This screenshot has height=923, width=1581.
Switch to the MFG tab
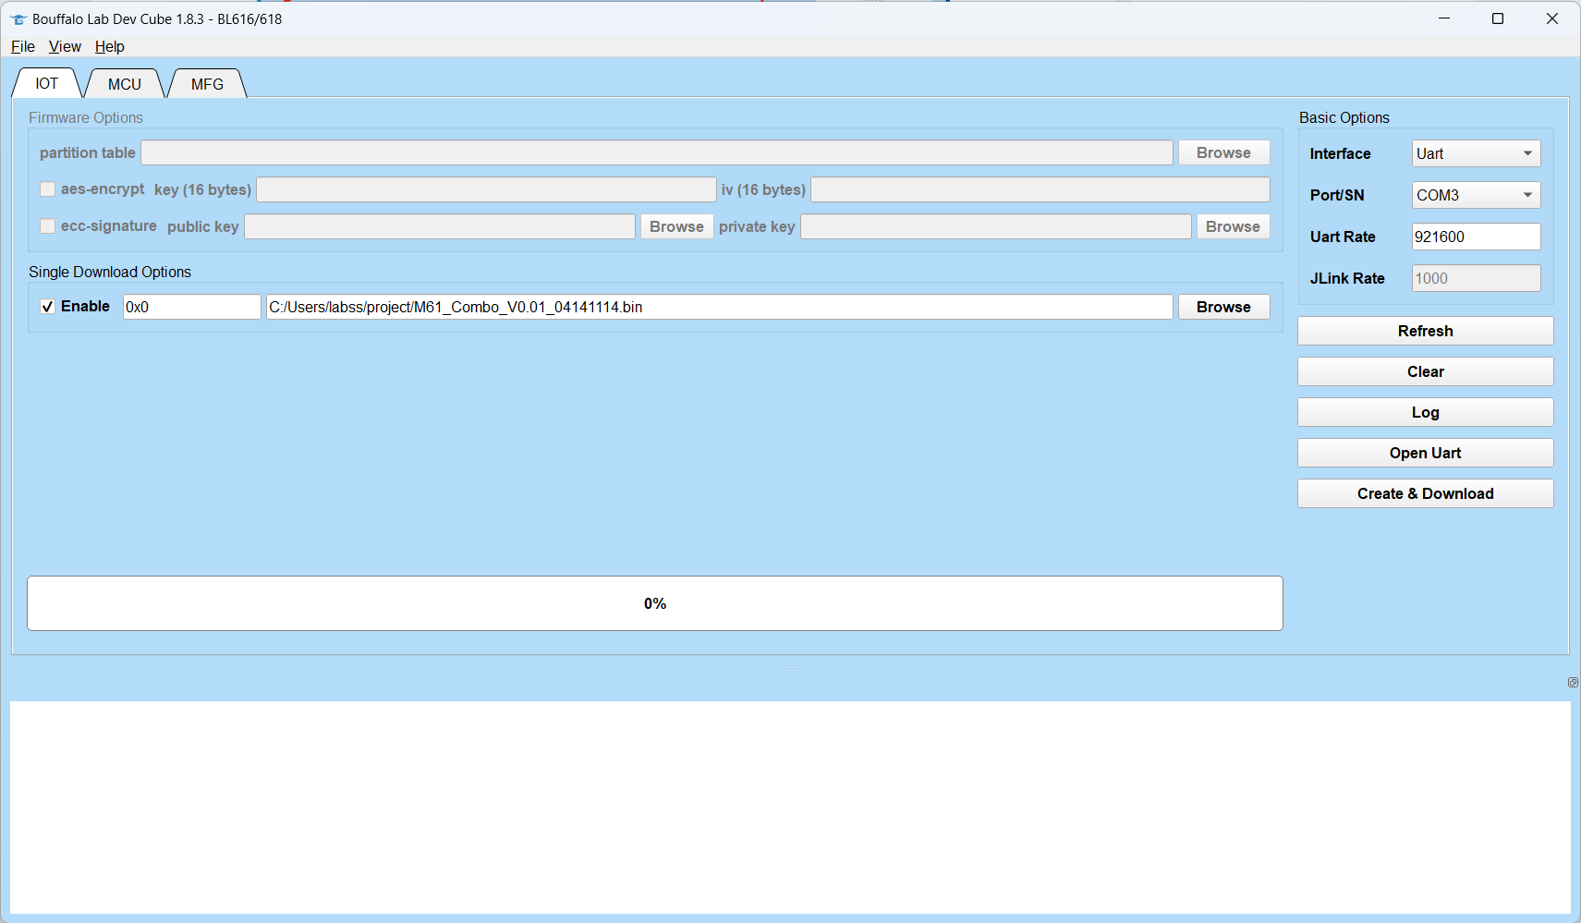tap(207, 84)
